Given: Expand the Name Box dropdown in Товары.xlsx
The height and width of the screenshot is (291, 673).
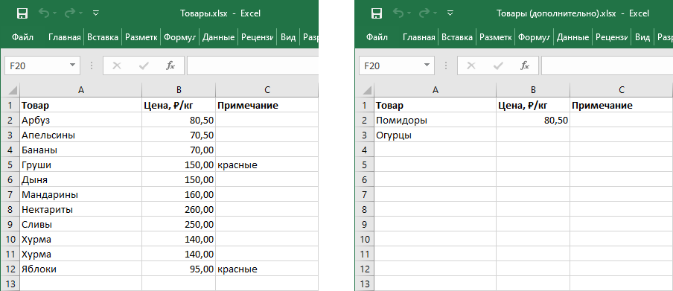Looking at the screenshot, I should pos(72,65).
